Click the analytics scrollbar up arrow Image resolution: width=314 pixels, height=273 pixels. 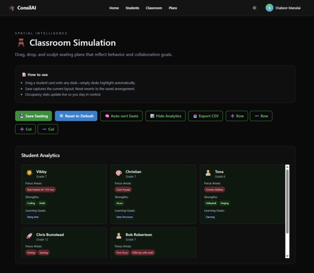click(287, 167)
